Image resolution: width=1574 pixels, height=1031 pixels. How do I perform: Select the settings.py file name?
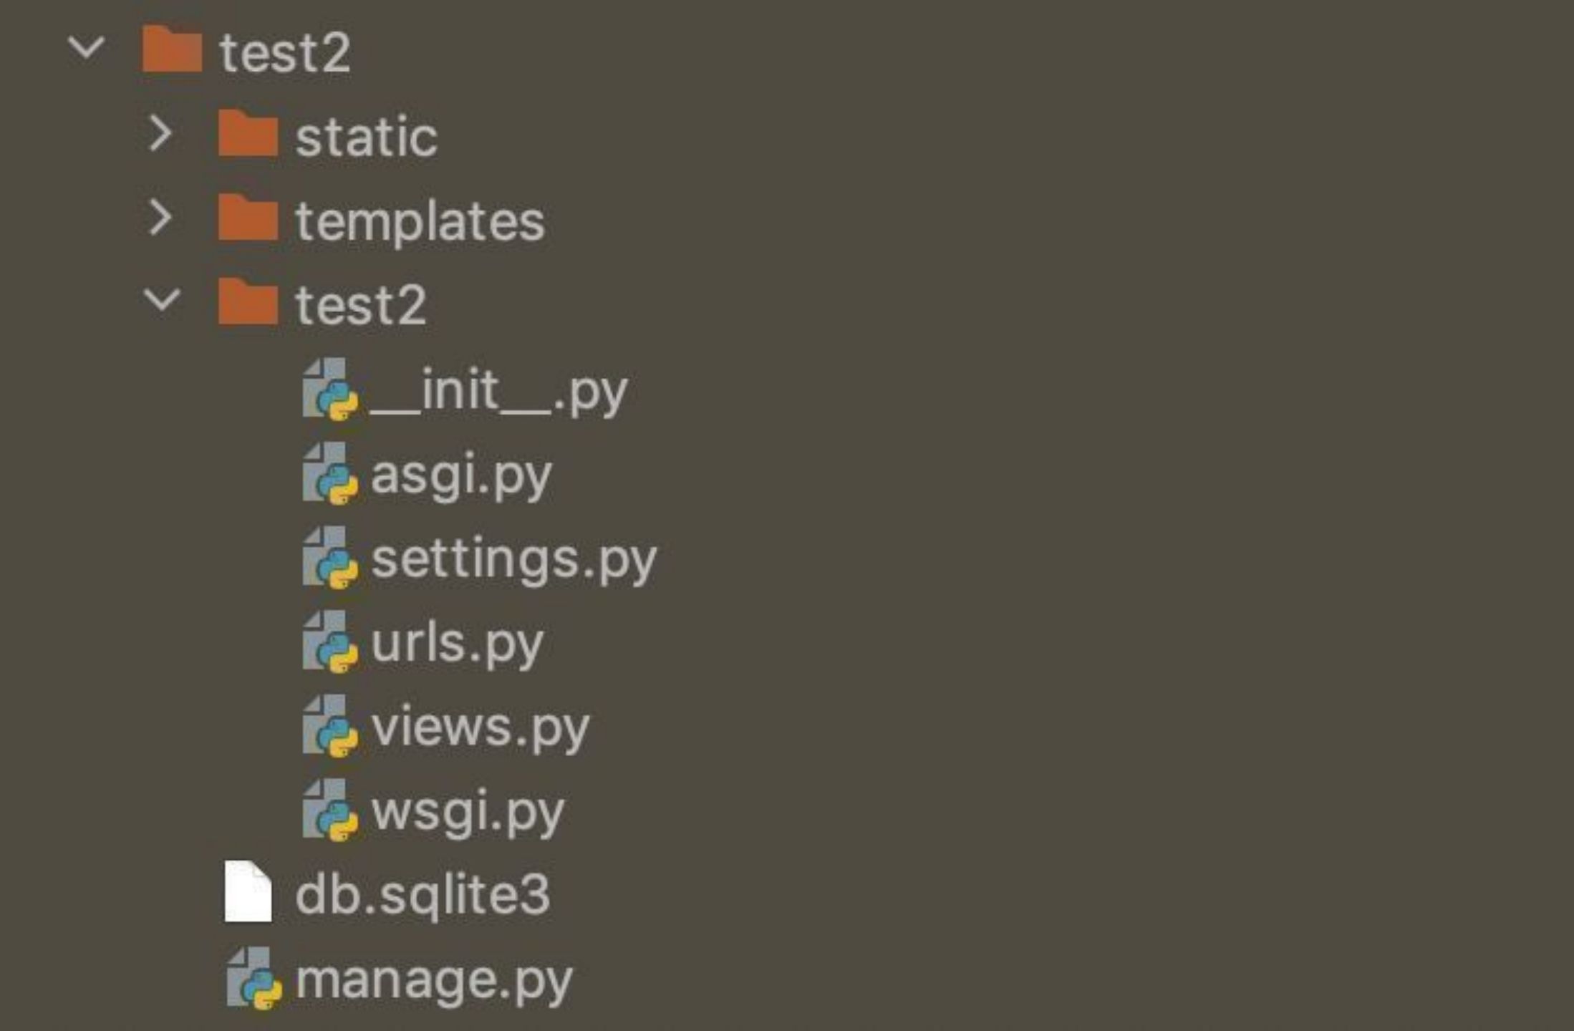coord(514,560)
